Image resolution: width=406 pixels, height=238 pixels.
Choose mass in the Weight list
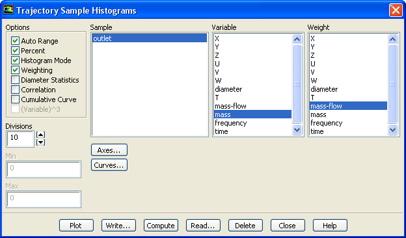click(x=348, y=114)
